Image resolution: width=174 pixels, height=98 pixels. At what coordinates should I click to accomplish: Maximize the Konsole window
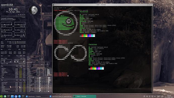pyautogui.click(x=150, y=5)
